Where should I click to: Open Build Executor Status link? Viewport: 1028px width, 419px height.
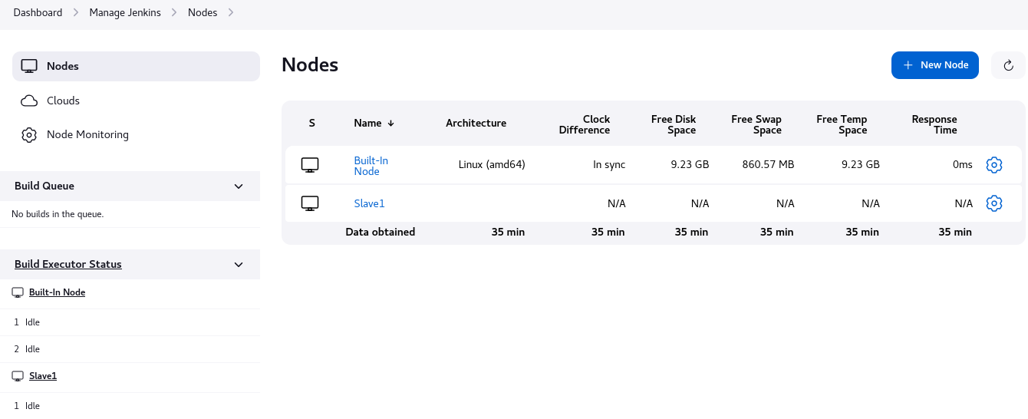[x=68, y=264]
